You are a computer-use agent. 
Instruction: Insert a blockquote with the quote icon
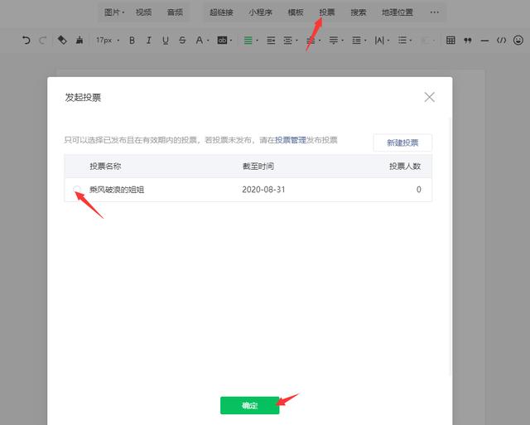[468, 40]
